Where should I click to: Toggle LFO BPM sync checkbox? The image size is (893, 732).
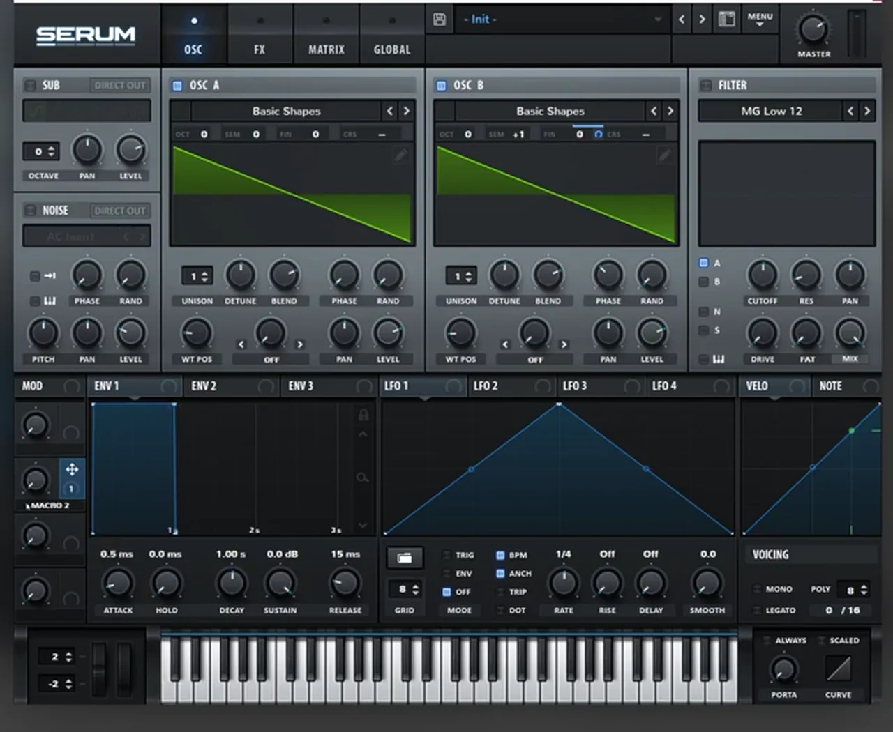pyautogui.click(x=500, y=556)
